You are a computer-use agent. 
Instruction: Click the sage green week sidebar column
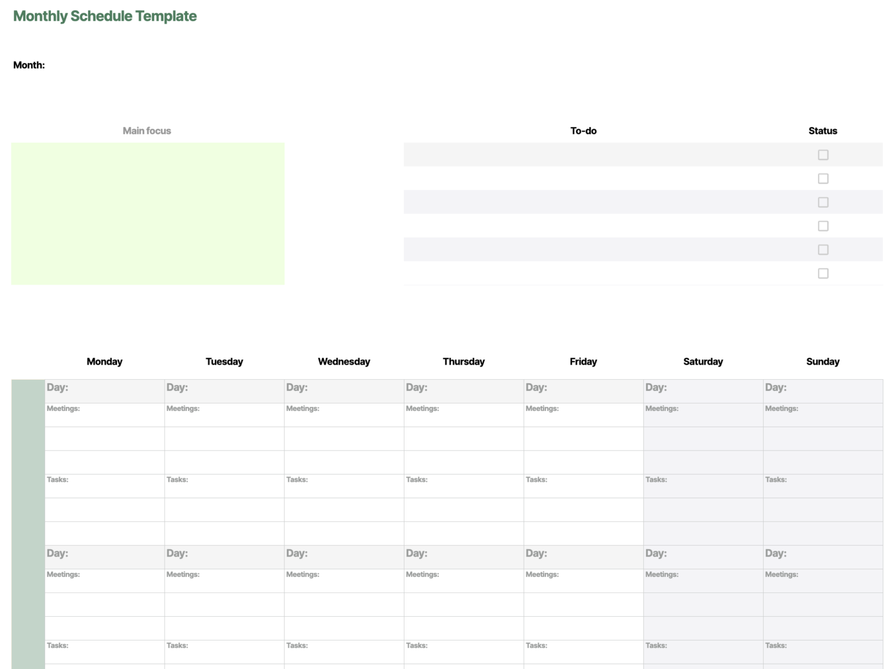coord(28,522)
